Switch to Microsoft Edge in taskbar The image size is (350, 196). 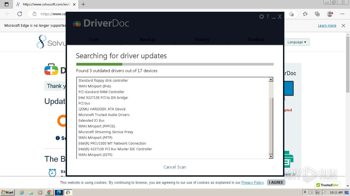tap(59, 192)
